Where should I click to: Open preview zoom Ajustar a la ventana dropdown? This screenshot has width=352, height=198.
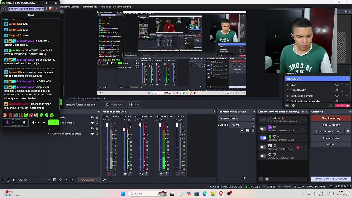coord(105,98)
